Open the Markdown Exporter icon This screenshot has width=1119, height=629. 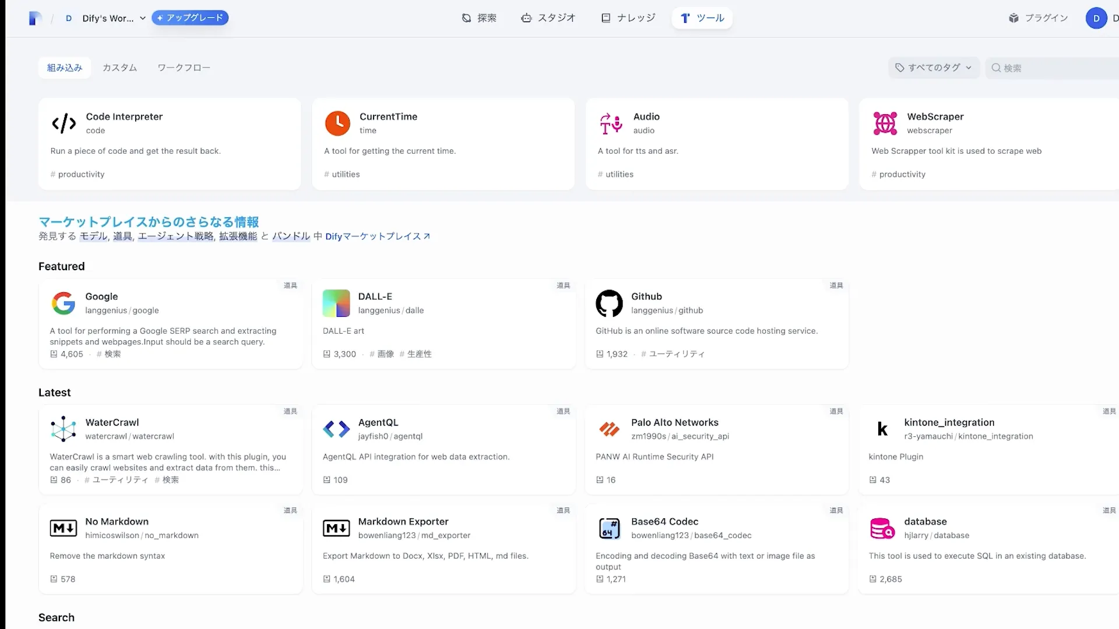pyautogui.click(x=336, y=528)
